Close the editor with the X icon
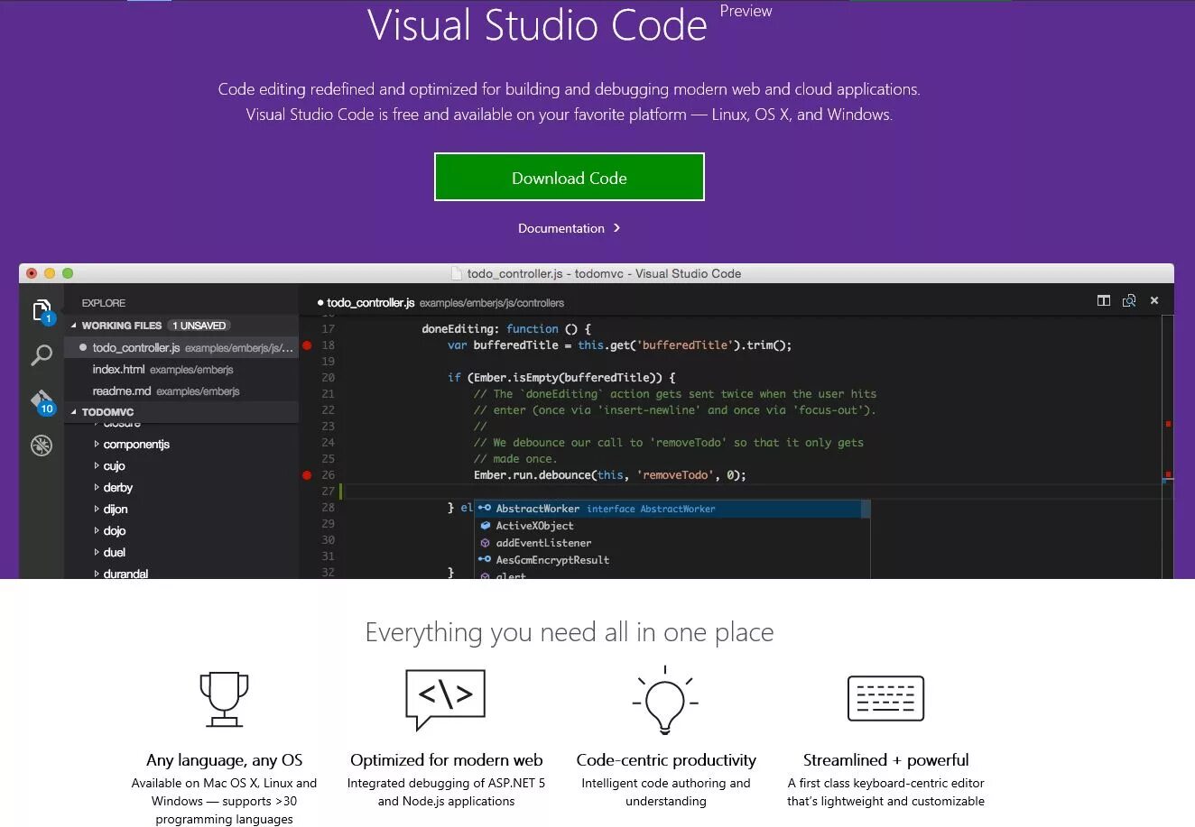 tap(1154, 301)
